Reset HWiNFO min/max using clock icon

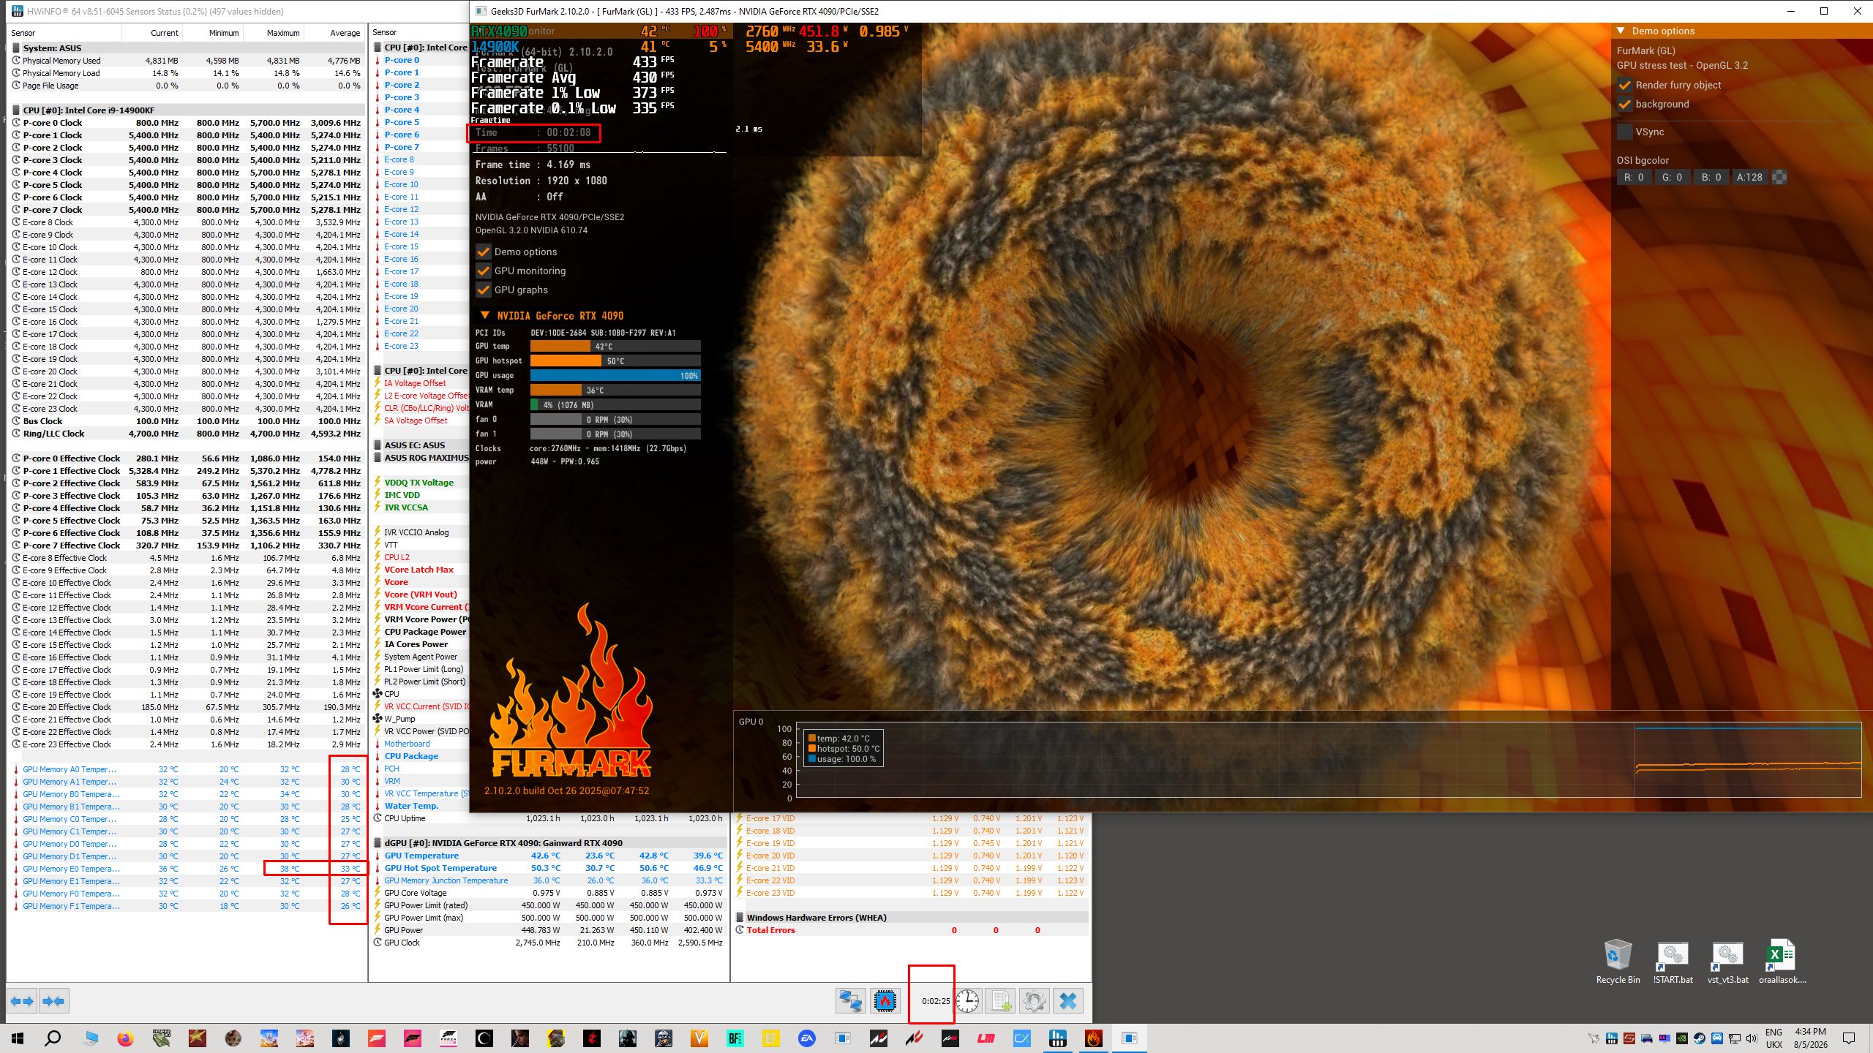pos(967,1000)
